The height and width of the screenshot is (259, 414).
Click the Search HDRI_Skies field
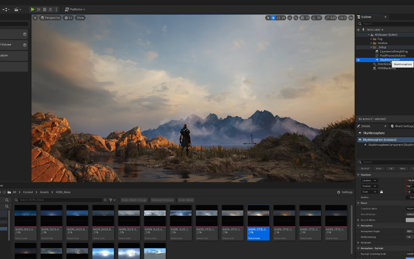coord(58,200)
